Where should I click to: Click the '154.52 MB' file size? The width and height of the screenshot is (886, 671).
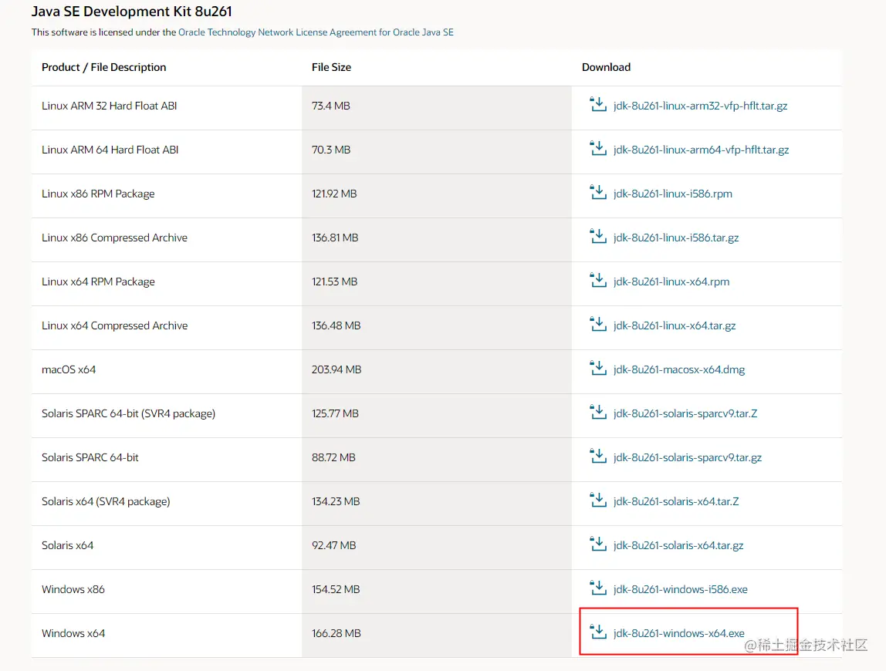tap(336, 590)
